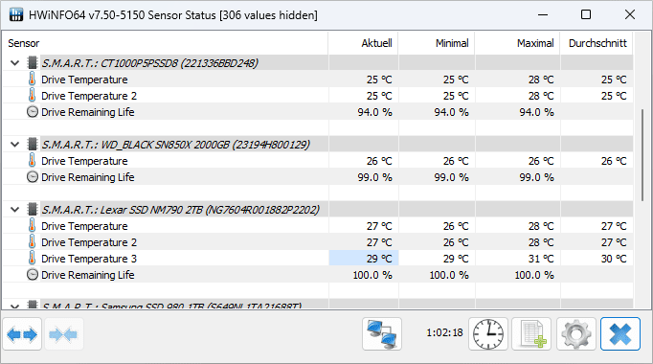Collapse the CT1000P5PSSD8 S.M.A.R.T. group
653x364 pixels.
coord(15,63)
